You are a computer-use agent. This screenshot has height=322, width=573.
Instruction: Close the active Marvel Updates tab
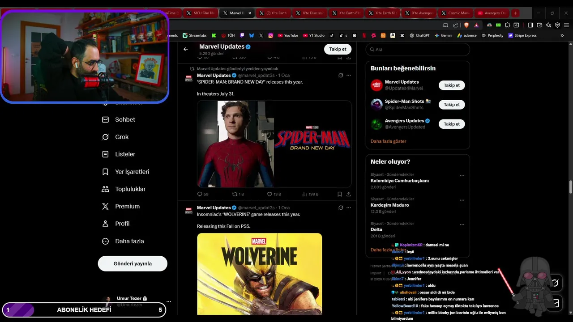pos(250,13)
